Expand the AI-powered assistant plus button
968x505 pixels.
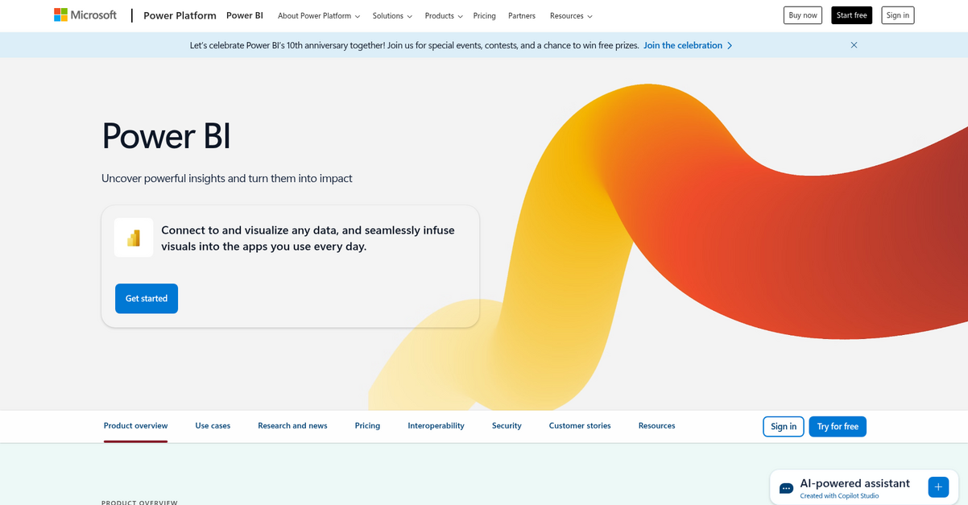click(938, 487)
